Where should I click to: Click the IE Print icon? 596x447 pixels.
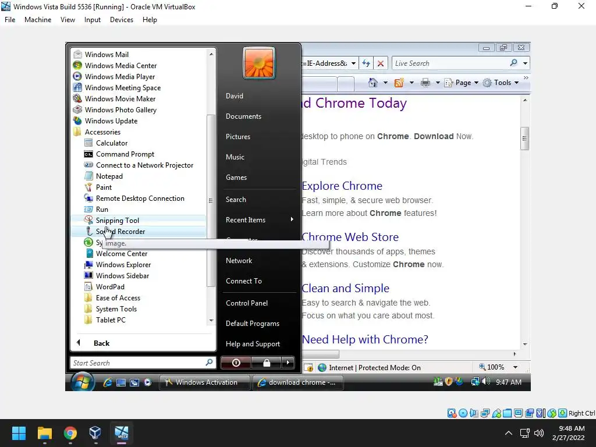425,83
